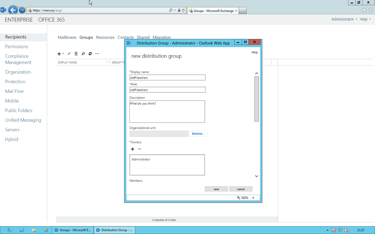Click the search magnifier icon in Groups toolbar

tap(83, 54)
